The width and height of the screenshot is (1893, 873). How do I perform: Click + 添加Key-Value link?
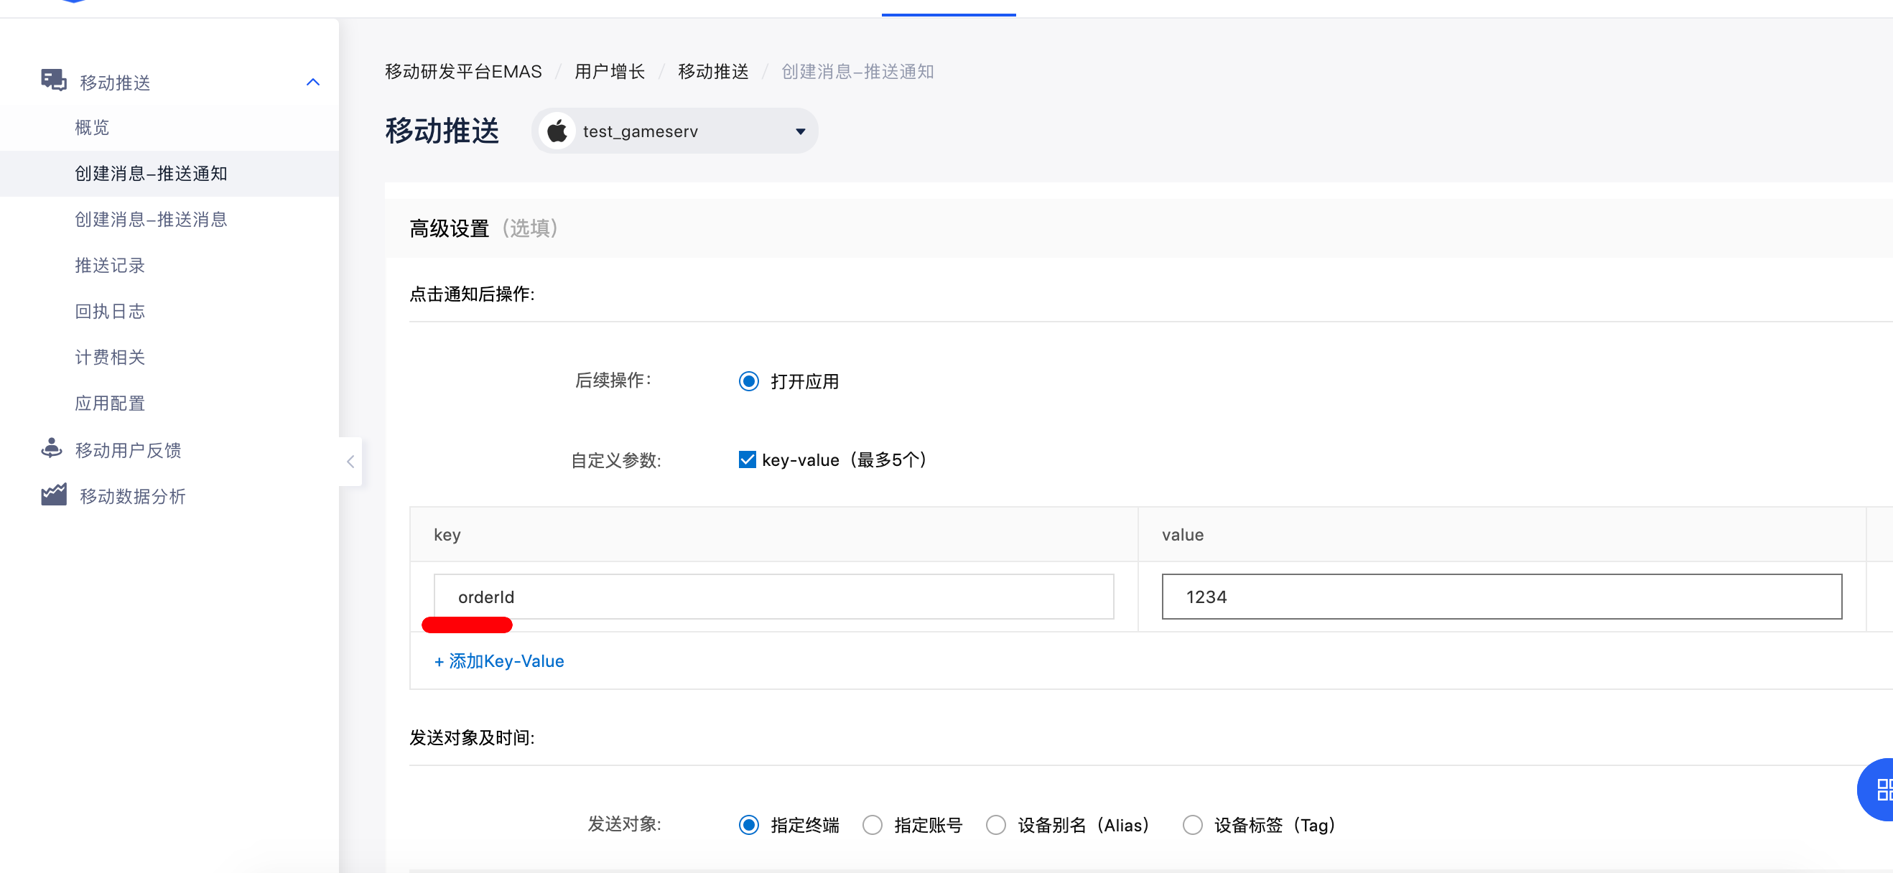point(499,661)
